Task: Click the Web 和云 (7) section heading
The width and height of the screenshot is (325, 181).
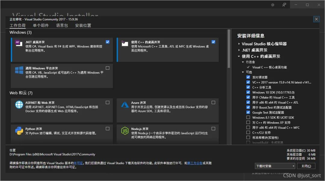Action: 21,93
